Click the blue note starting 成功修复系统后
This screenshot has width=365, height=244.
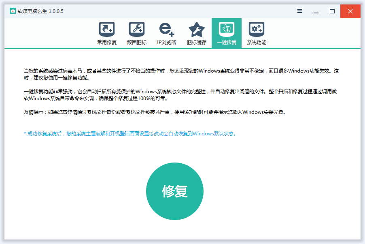130,134
